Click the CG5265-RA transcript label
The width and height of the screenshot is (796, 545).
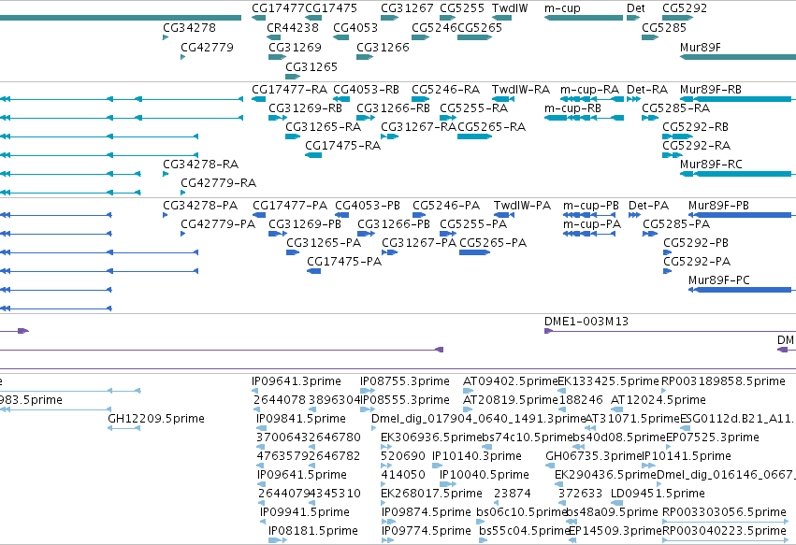point(491,127)
